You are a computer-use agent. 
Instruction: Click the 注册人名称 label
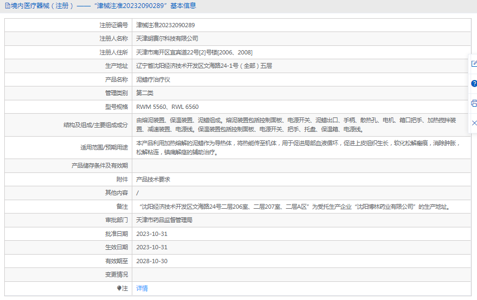[114, 38]
